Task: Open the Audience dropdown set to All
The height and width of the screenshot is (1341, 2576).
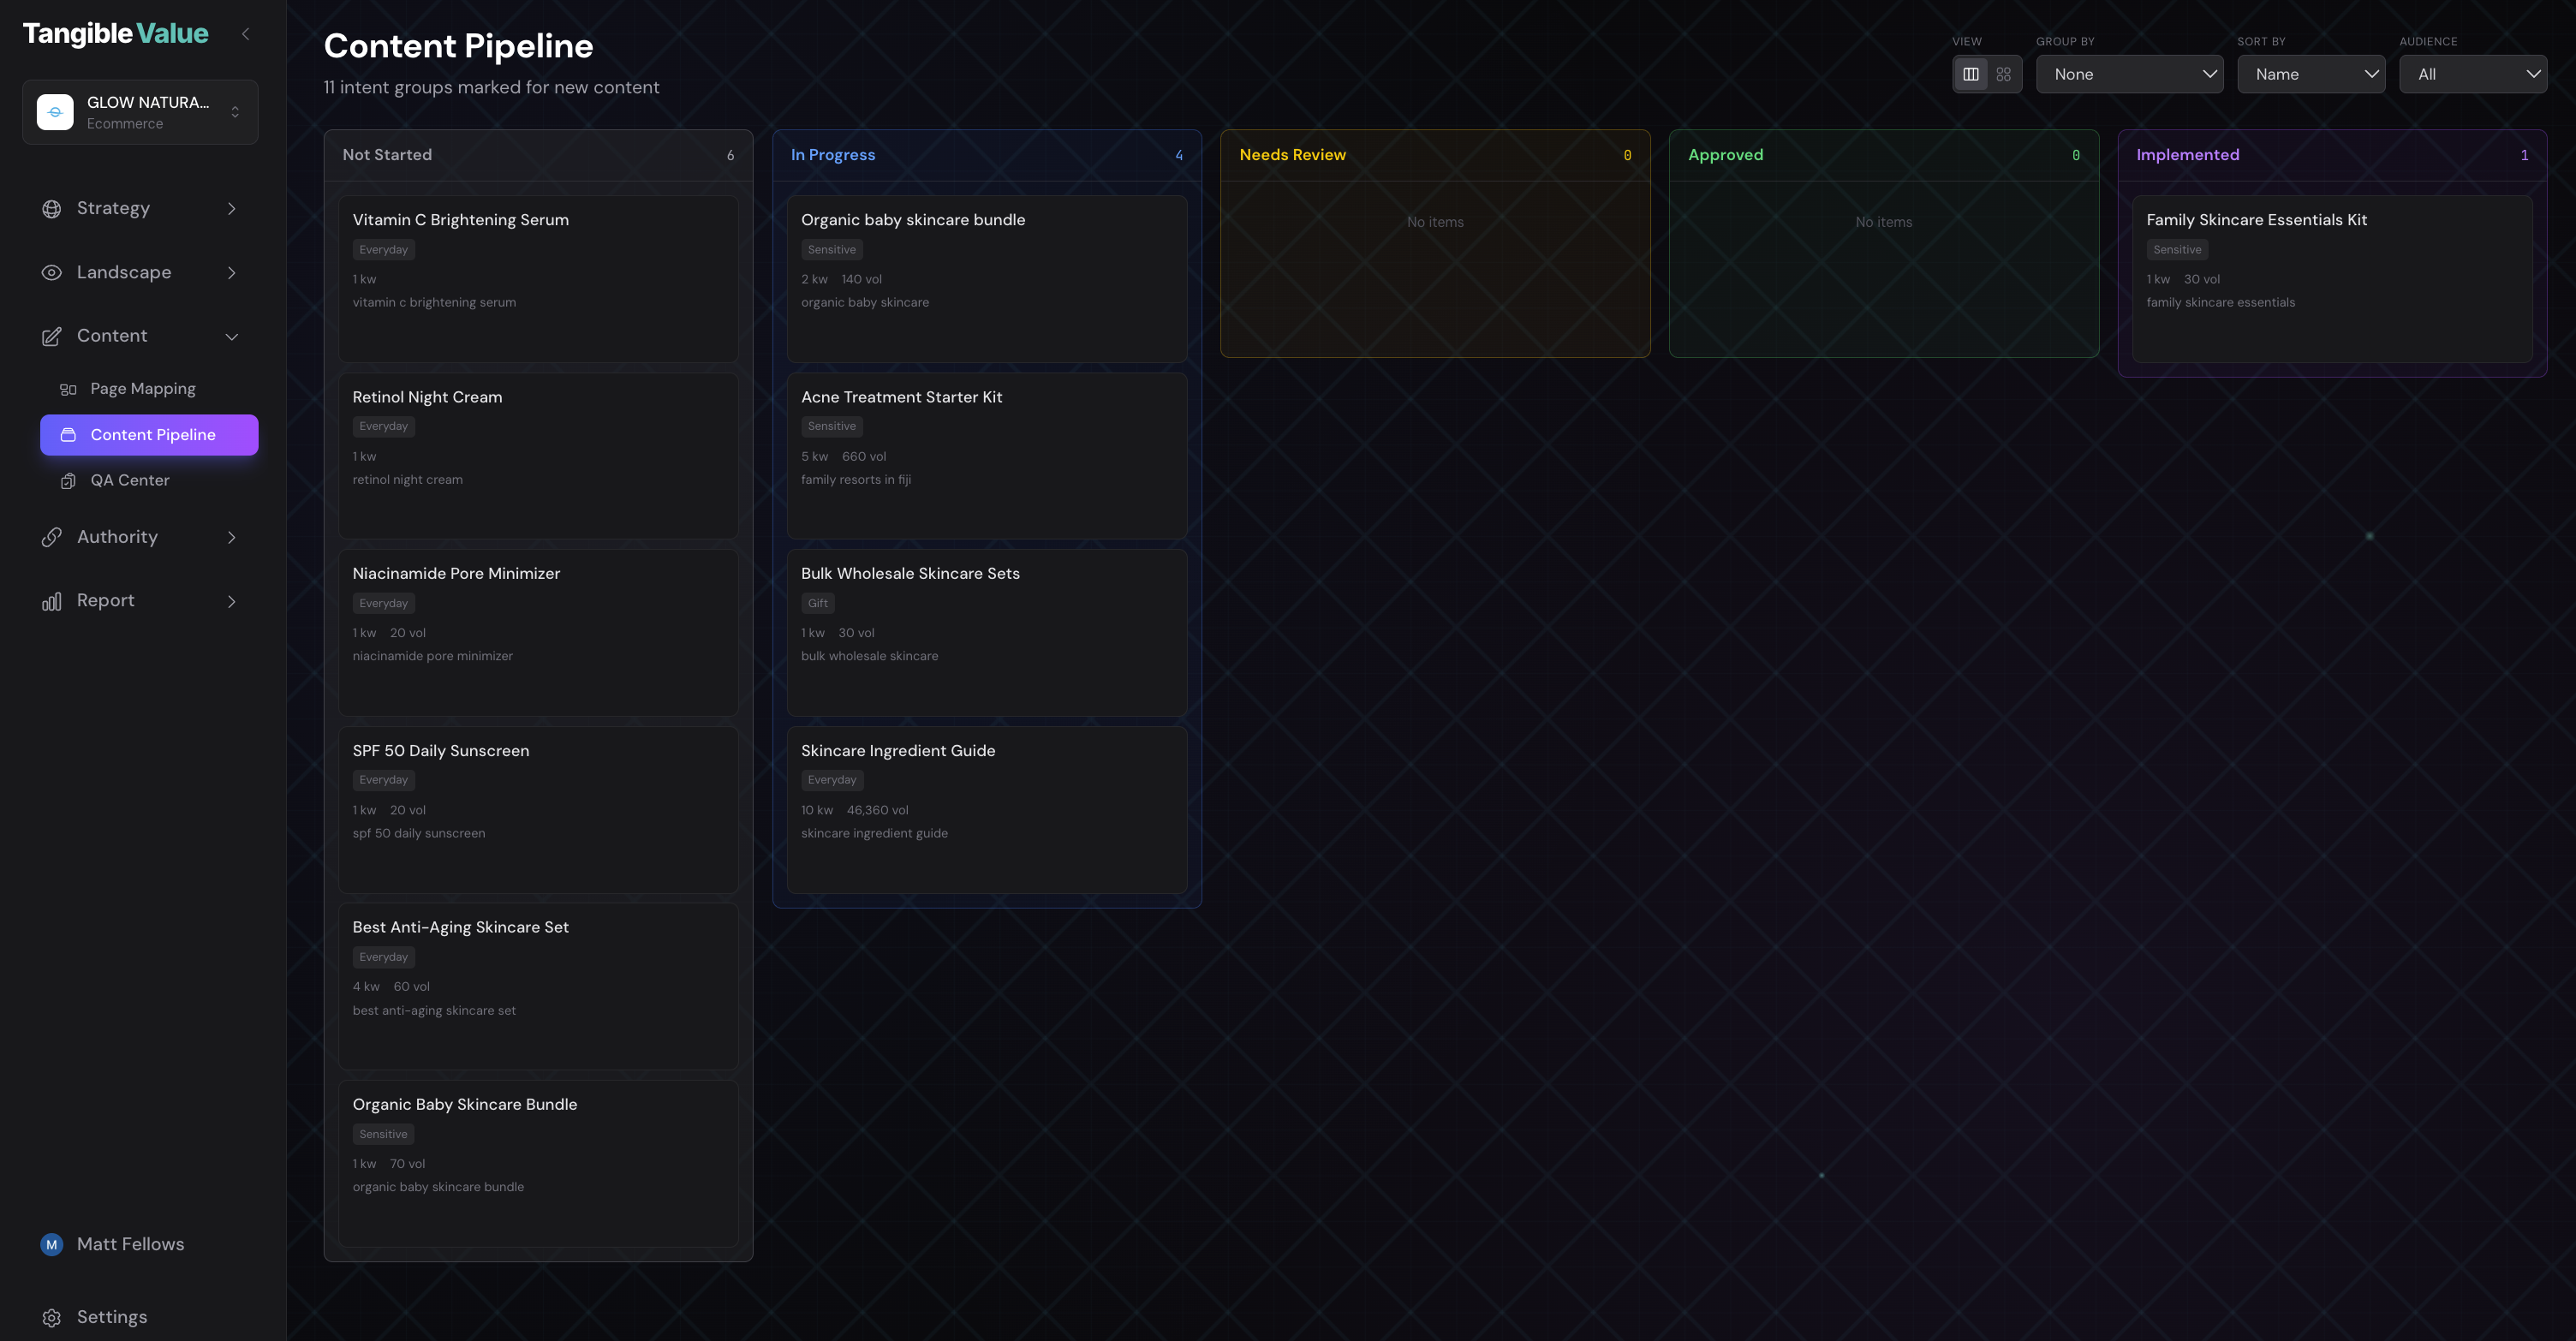Action: [2474, 73]
